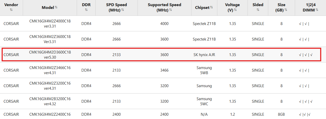The image size is (326, 119).
Task: Click the Chipset sort arrows icon
Action: pos(211,7)
